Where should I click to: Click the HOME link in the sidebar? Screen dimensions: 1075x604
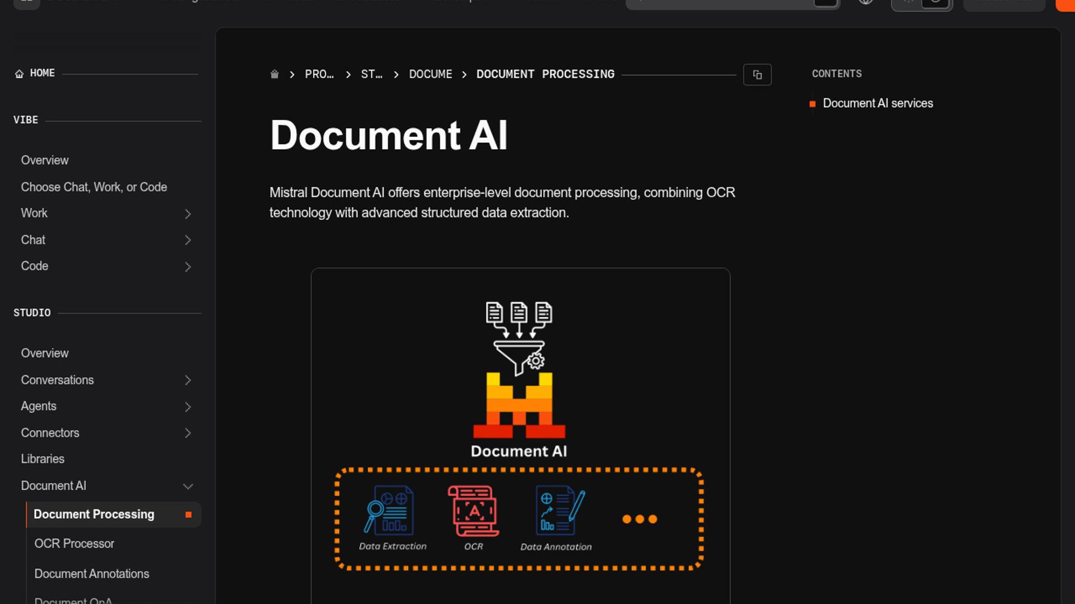35,73
